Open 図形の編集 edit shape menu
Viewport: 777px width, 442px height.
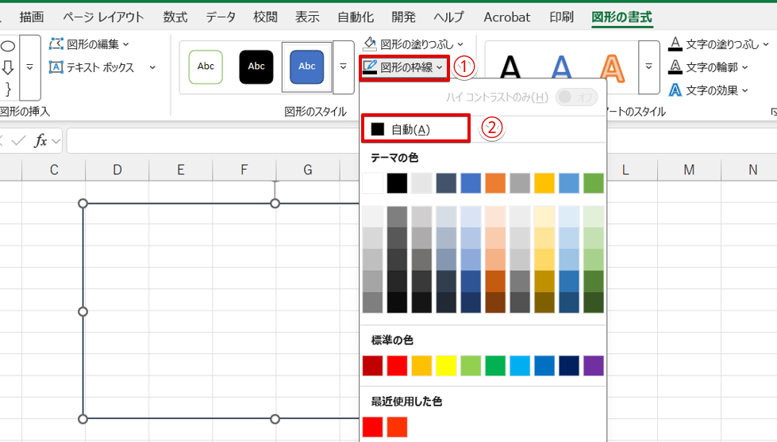[89, 44]
